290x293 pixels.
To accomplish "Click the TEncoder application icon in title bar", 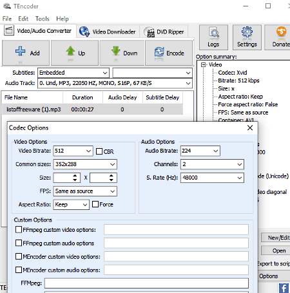I will coord(7,6).
